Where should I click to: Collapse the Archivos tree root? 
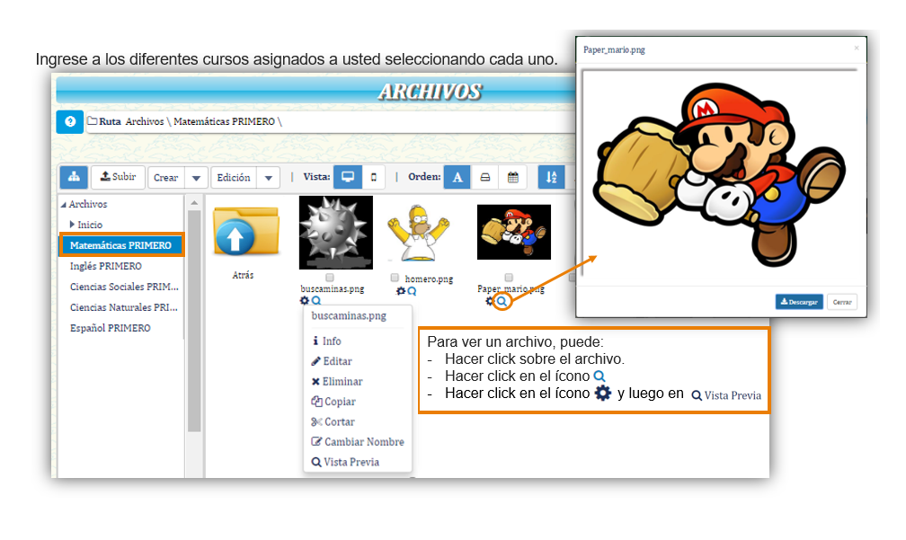64,205
